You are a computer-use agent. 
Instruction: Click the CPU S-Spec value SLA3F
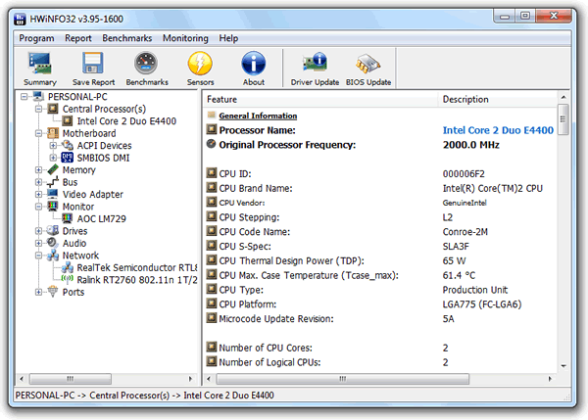(456, 246)
